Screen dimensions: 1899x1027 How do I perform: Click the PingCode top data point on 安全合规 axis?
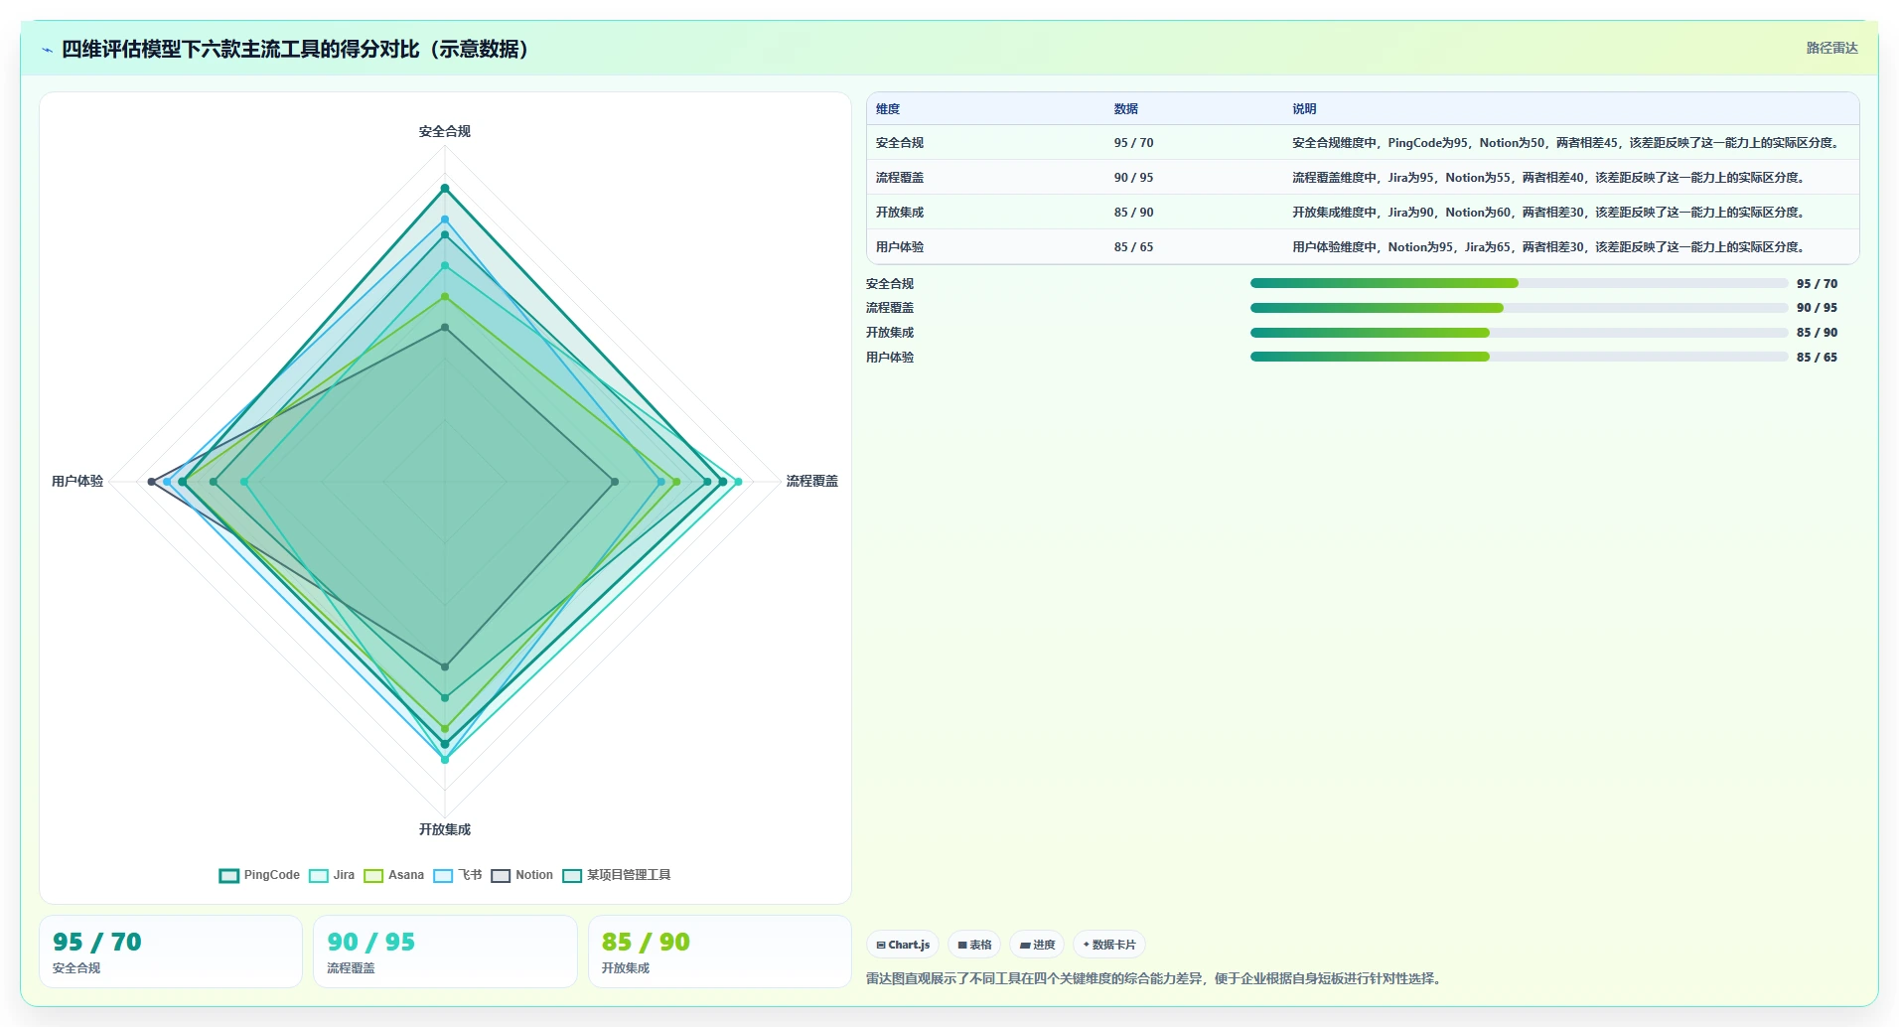pos(445,188)
